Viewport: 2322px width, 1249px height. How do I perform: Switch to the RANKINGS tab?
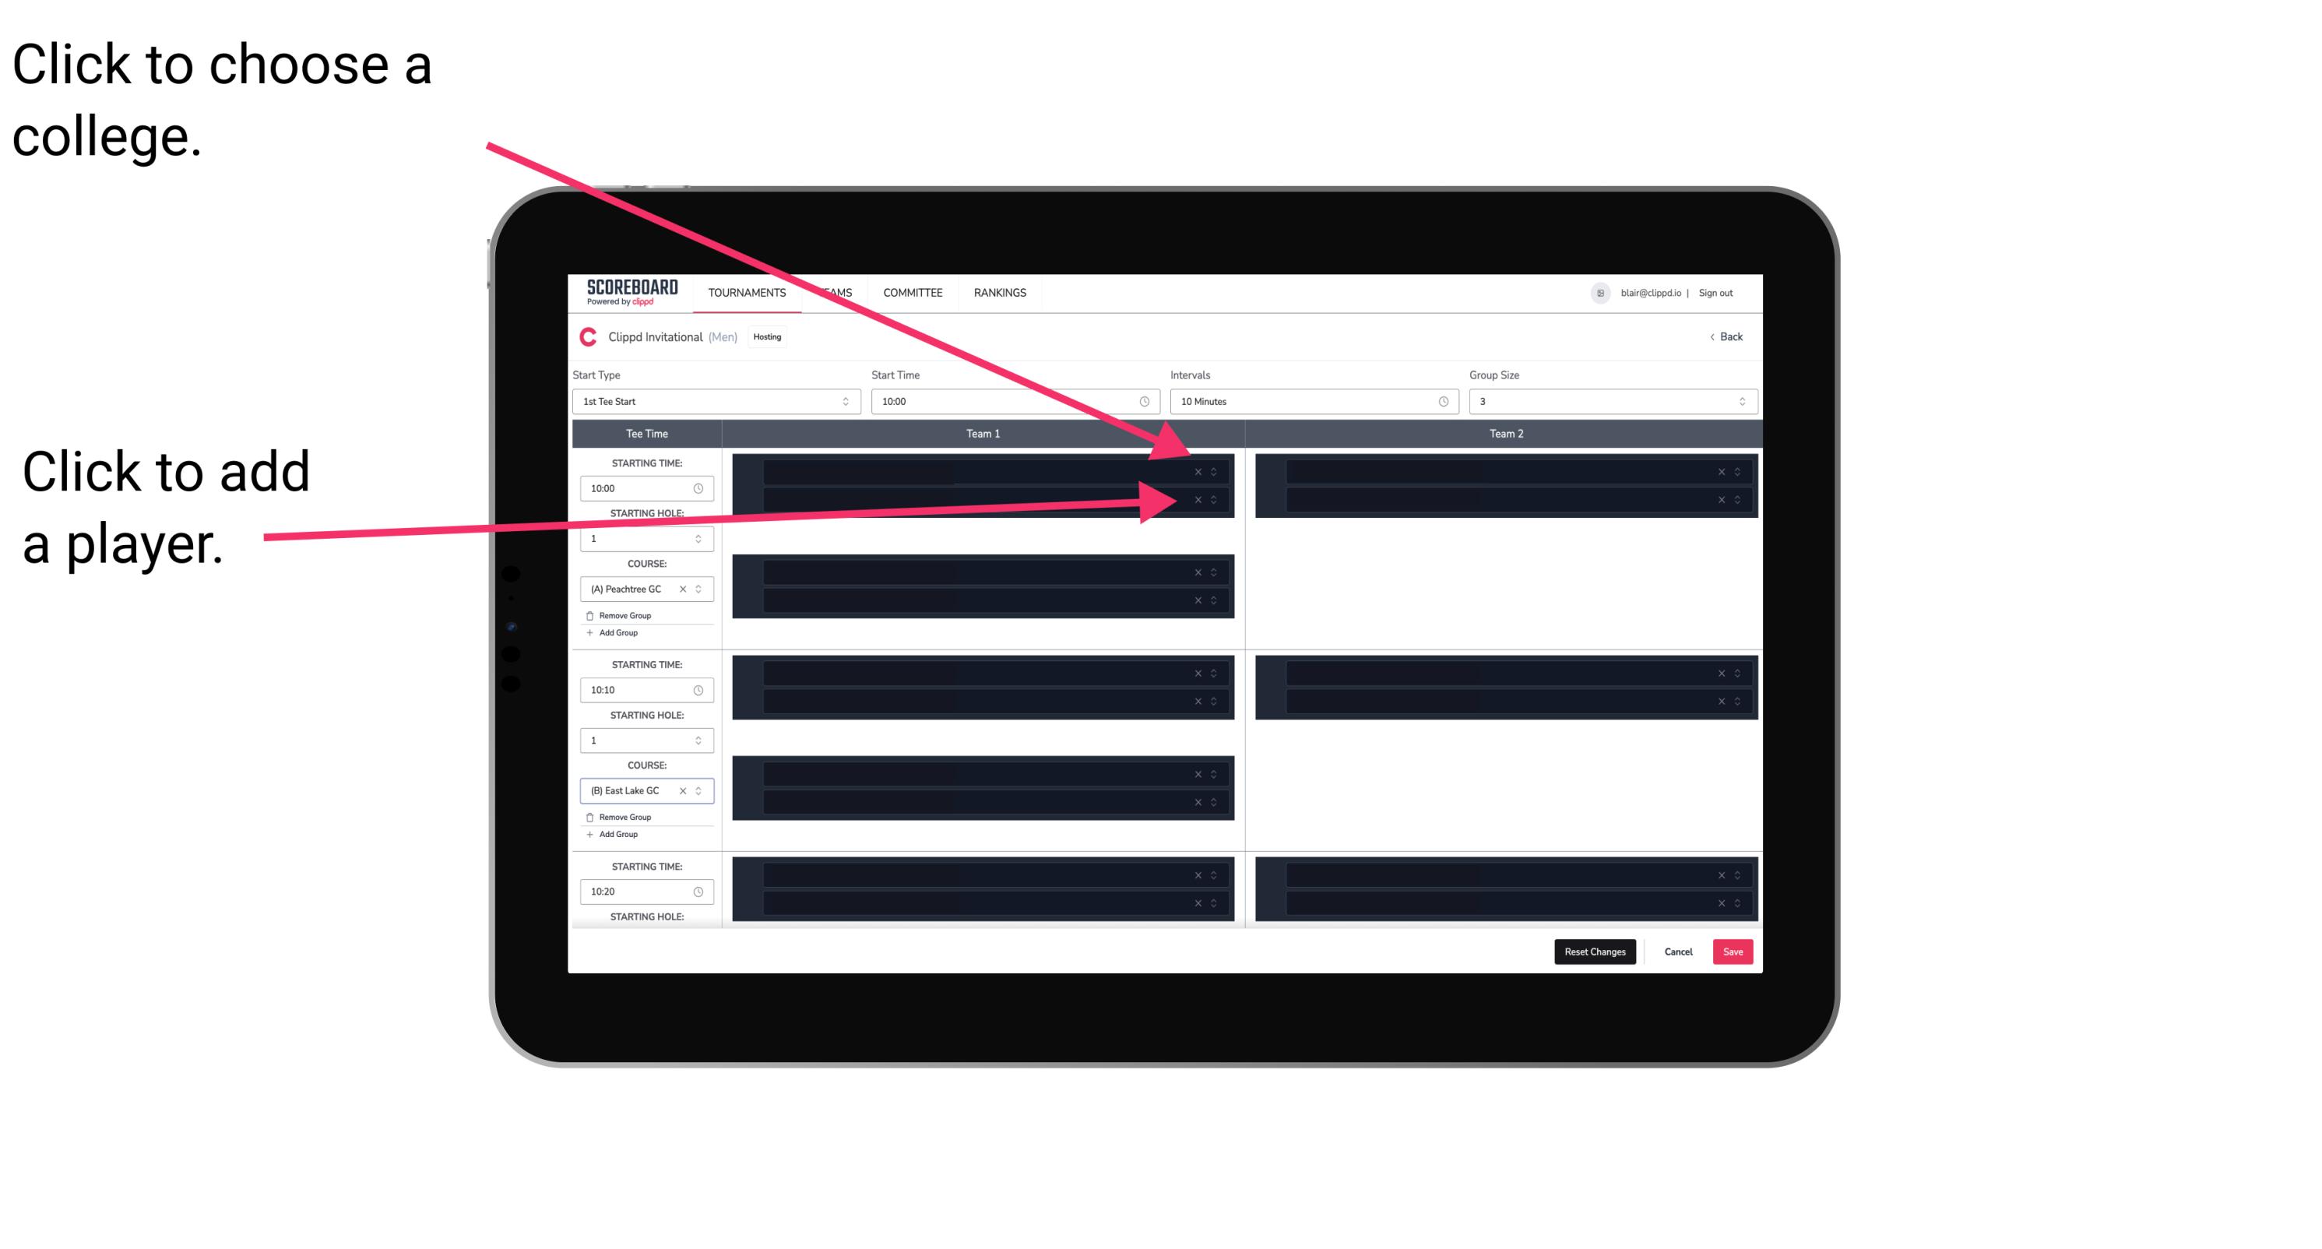click(1001, 294)
